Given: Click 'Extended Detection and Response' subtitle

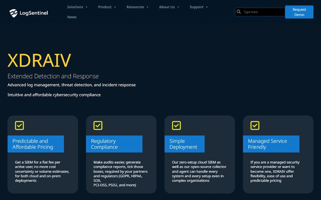Looking at the screenshot, I should pyautogui.click(x=53, y=76).
